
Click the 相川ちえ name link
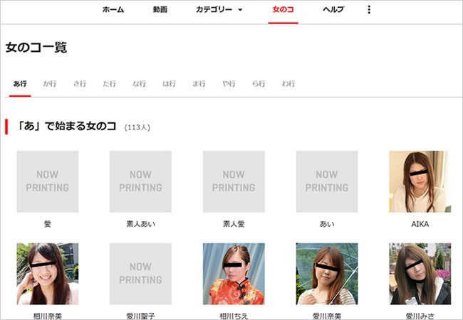point(234,316)
